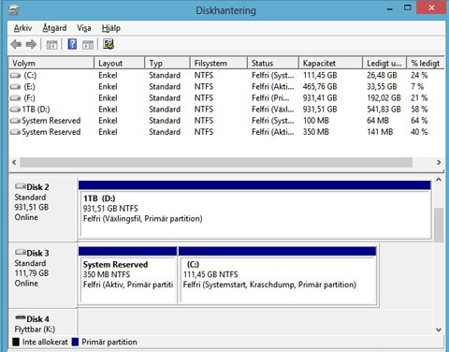Sort by the Typ column header

[x=167, y=63]
